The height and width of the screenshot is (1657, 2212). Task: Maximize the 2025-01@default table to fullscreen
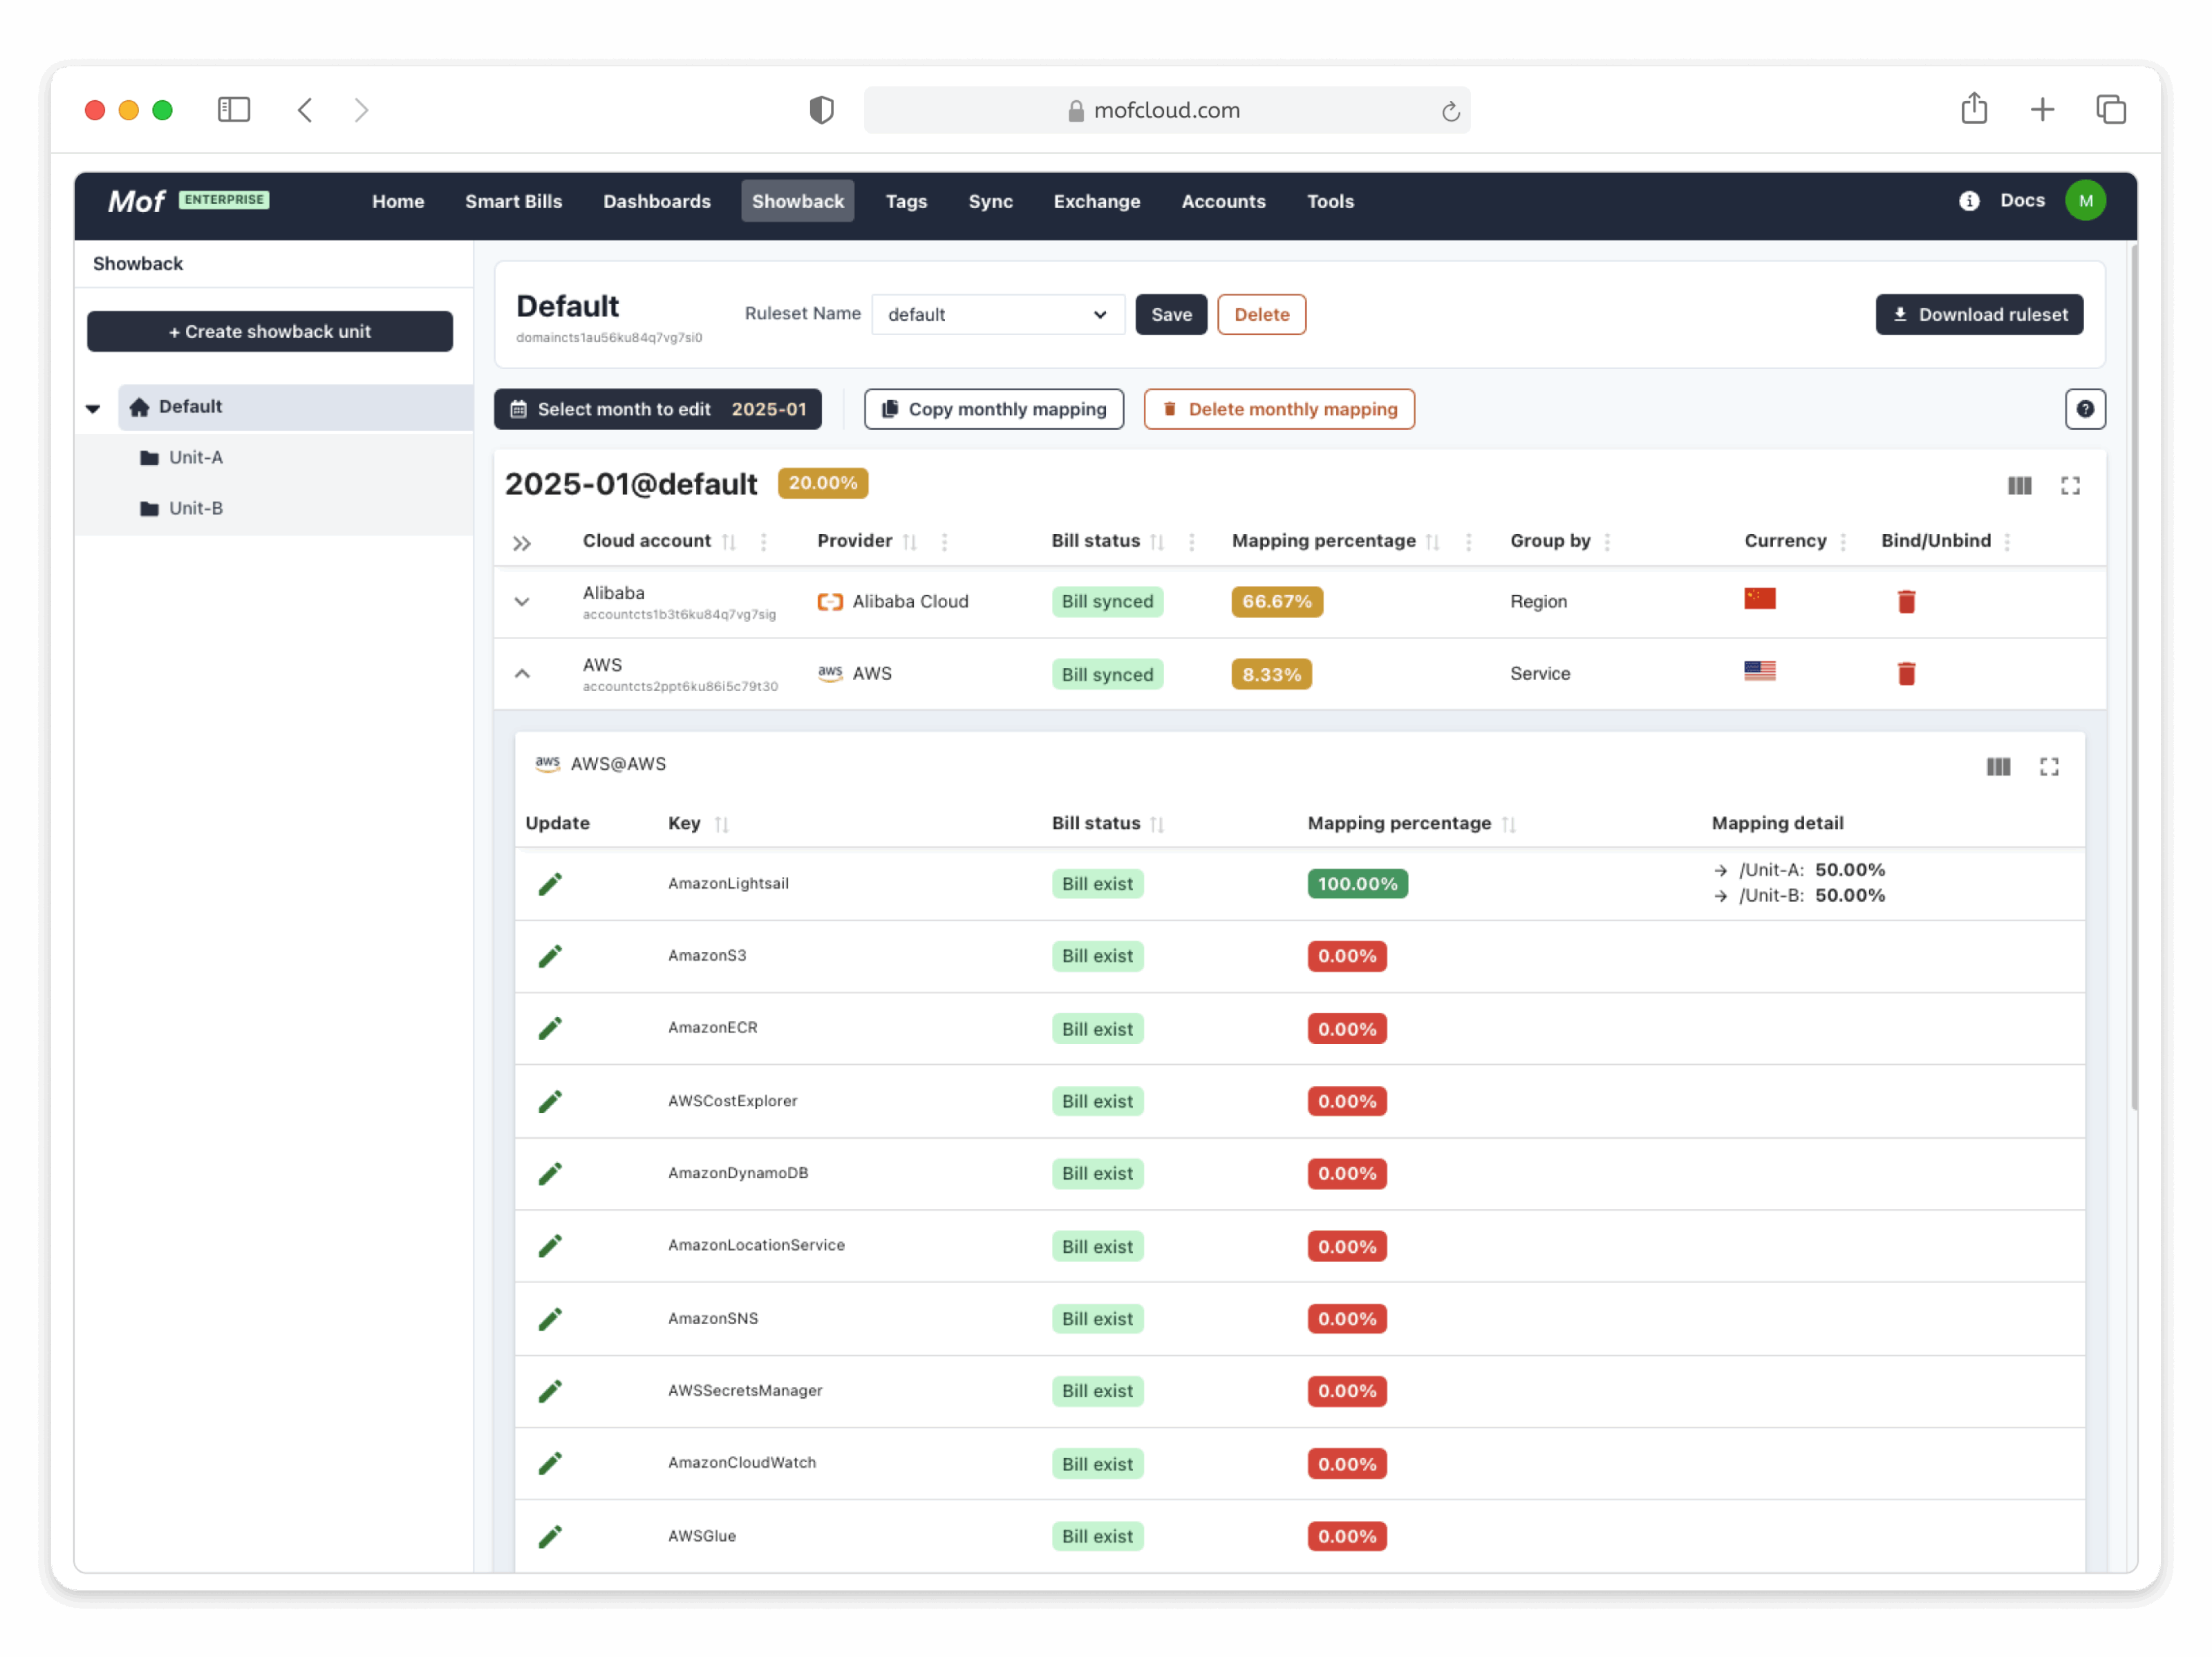pos(2070,486)
